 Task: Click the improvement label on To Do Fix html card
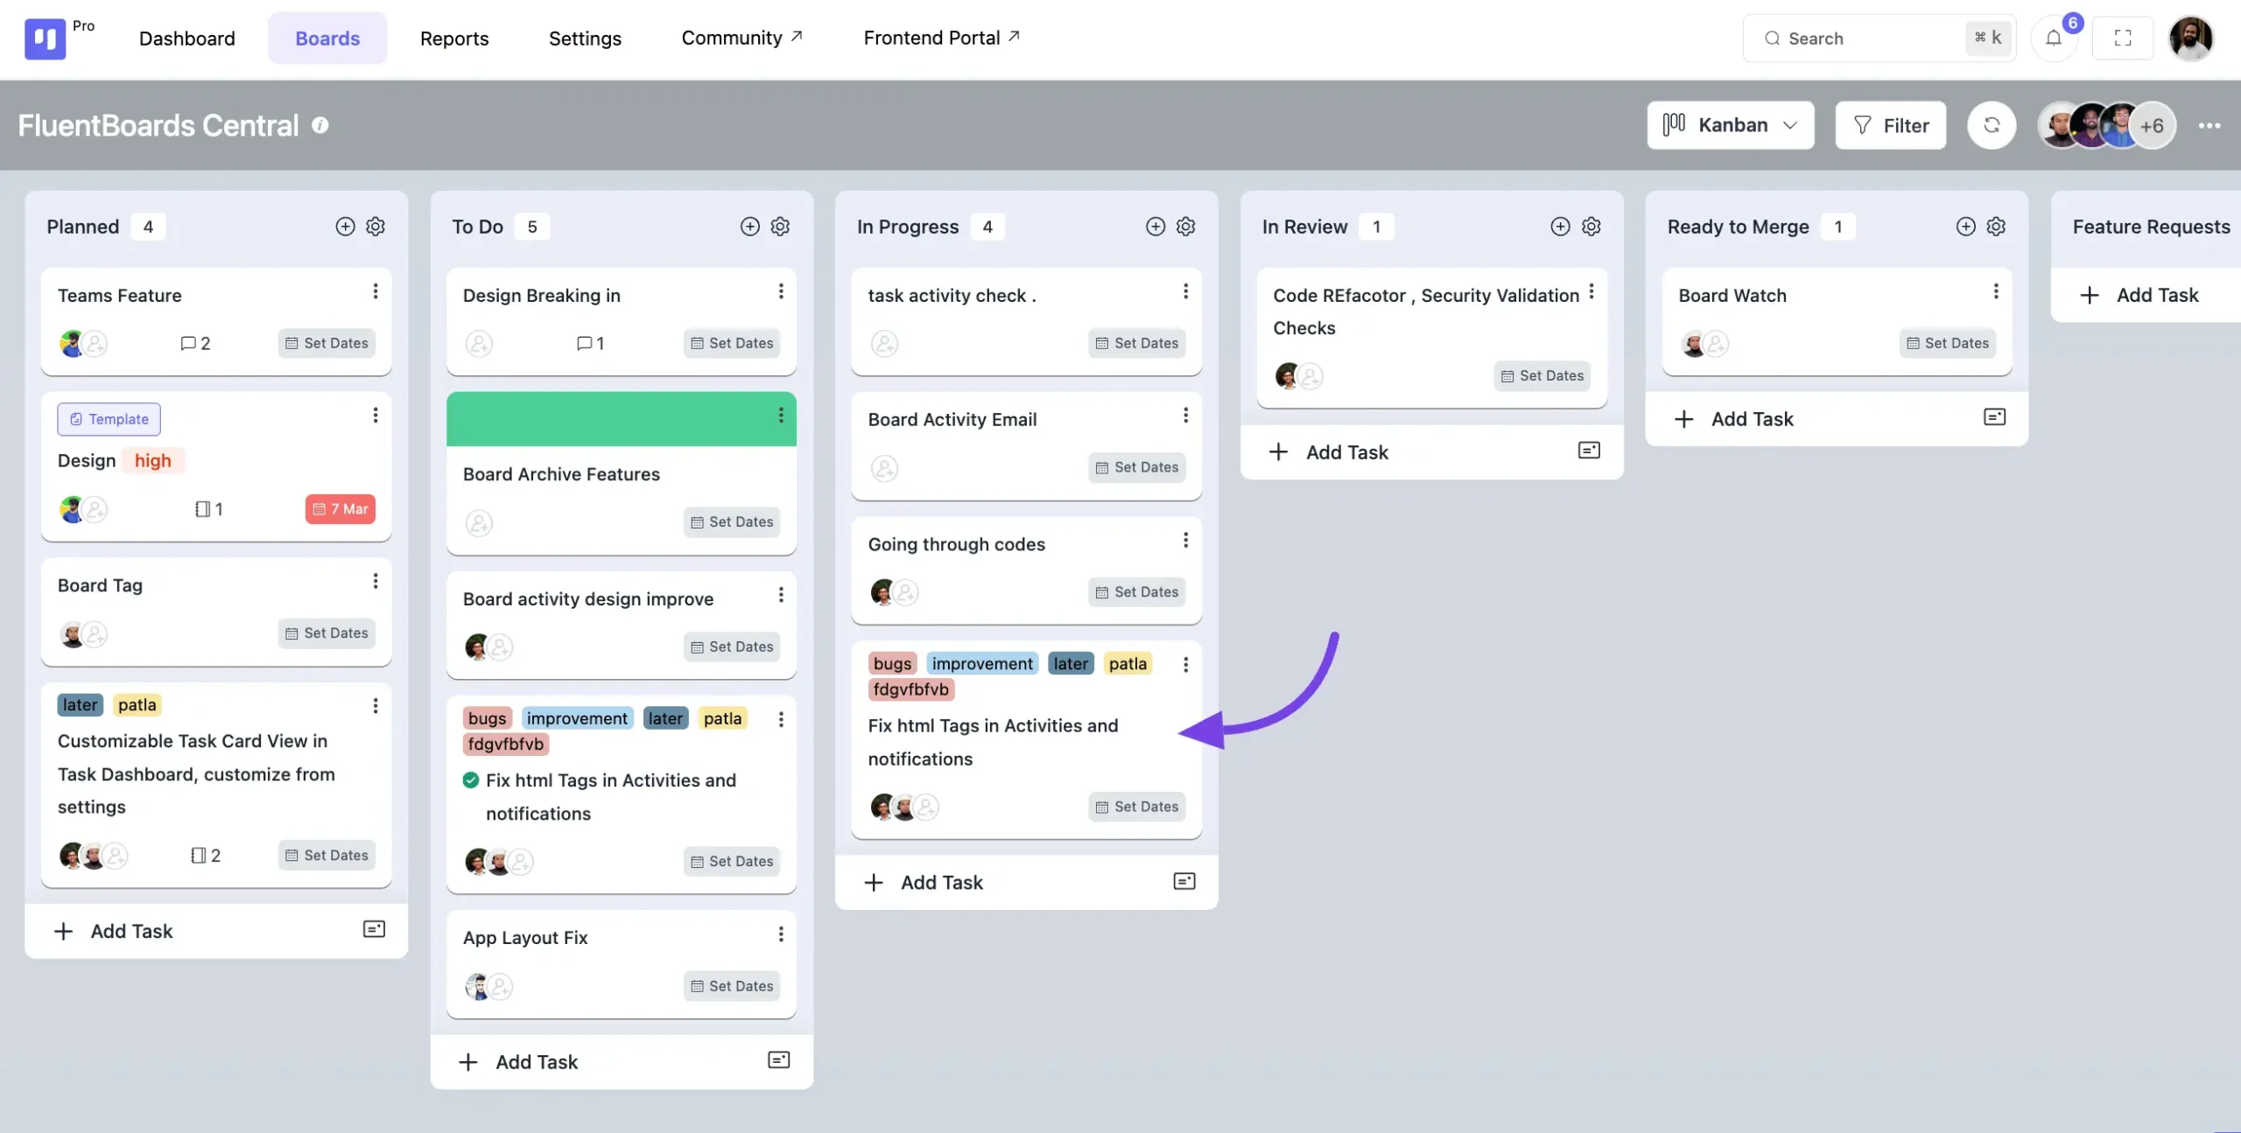[x=577, y=718]
